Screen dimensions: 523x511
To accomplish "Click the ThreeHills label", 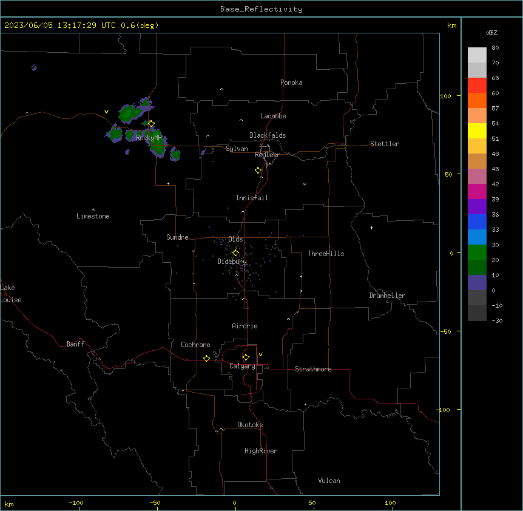I will [326, 254].
